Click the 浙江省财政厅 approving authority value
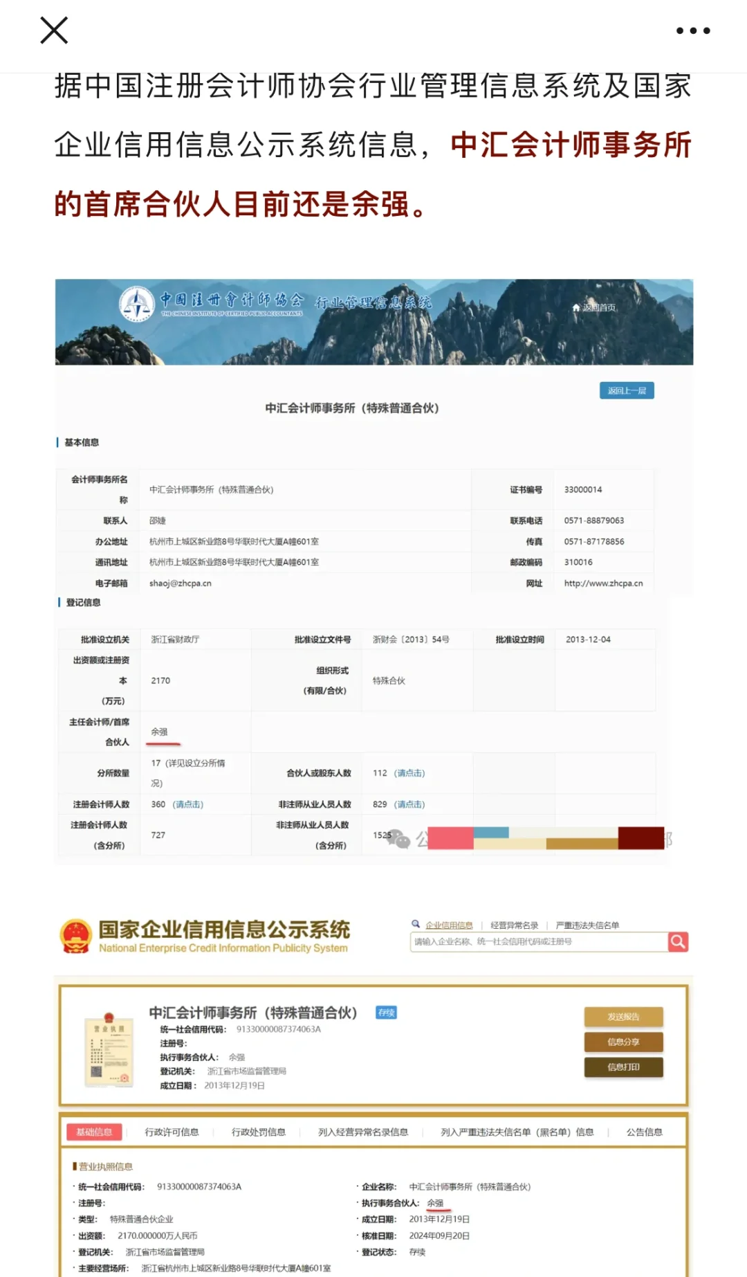 point(175,640)
